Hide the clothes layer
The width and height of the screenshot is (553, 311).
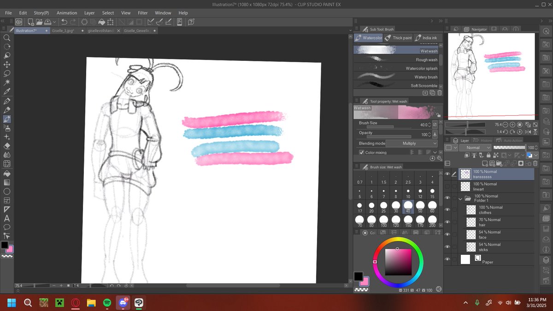(447, 210)
